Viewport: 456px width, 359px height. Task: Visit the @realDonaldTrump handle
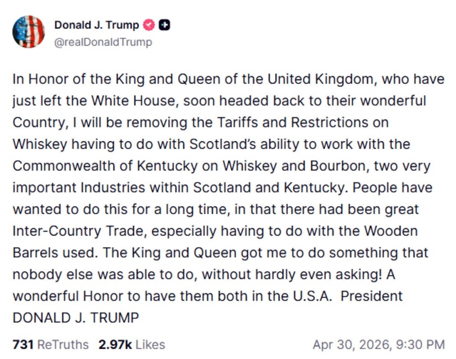click(103, 42)
